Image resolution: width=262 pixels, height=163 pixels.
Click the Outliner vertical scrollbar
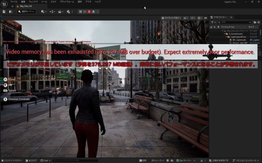click(260, 32)
